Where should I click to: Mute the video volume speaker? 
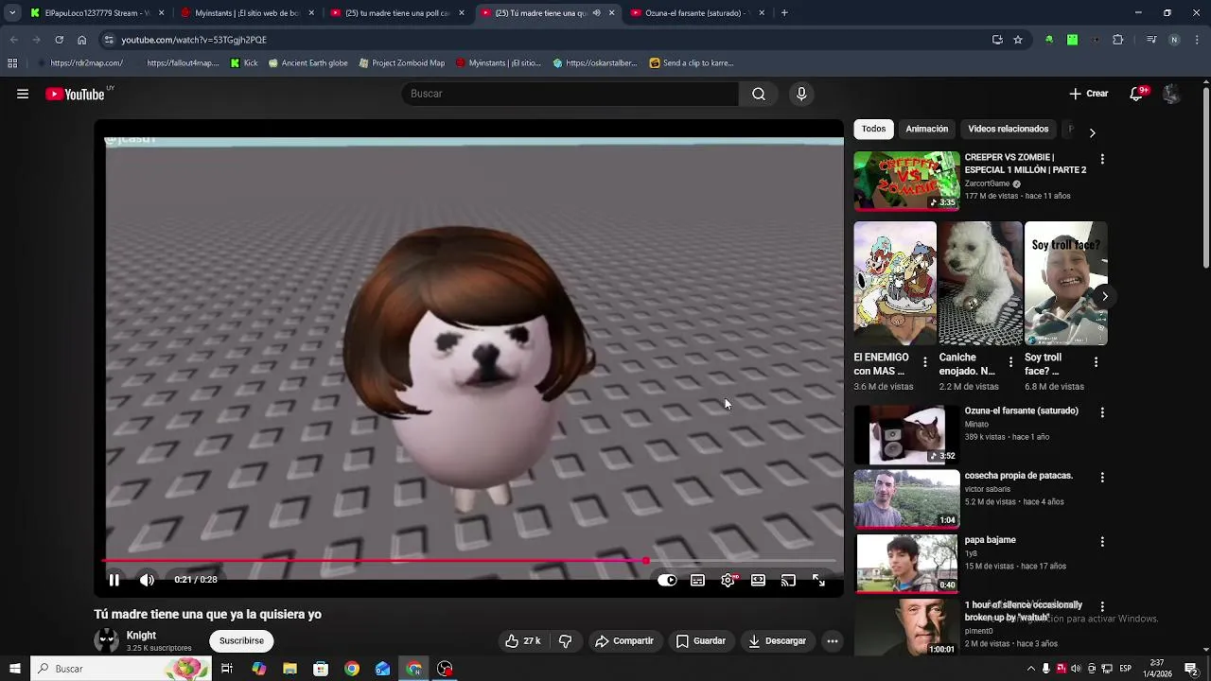point(147,580)
